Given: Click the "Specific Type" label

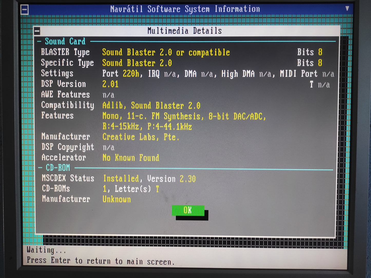Looking at the screenshot, I should point(67,63).
